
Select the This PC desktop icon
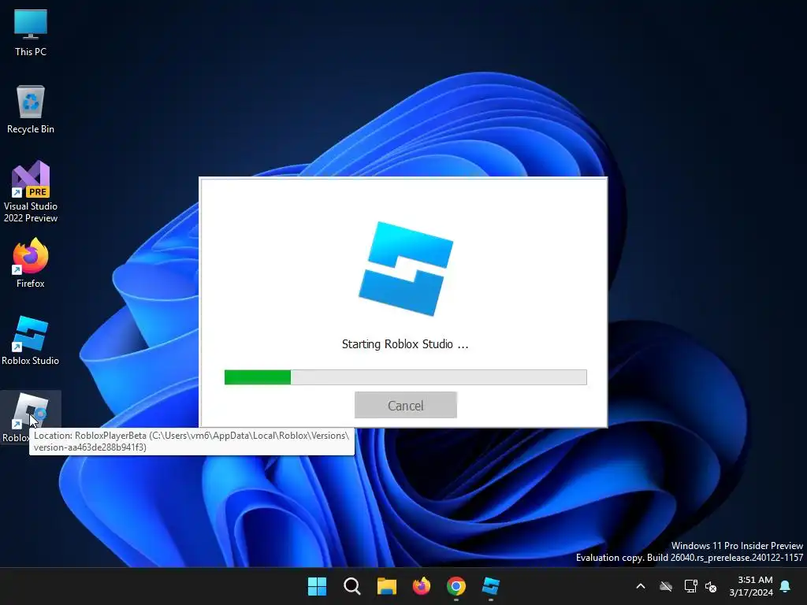(31, 33)
